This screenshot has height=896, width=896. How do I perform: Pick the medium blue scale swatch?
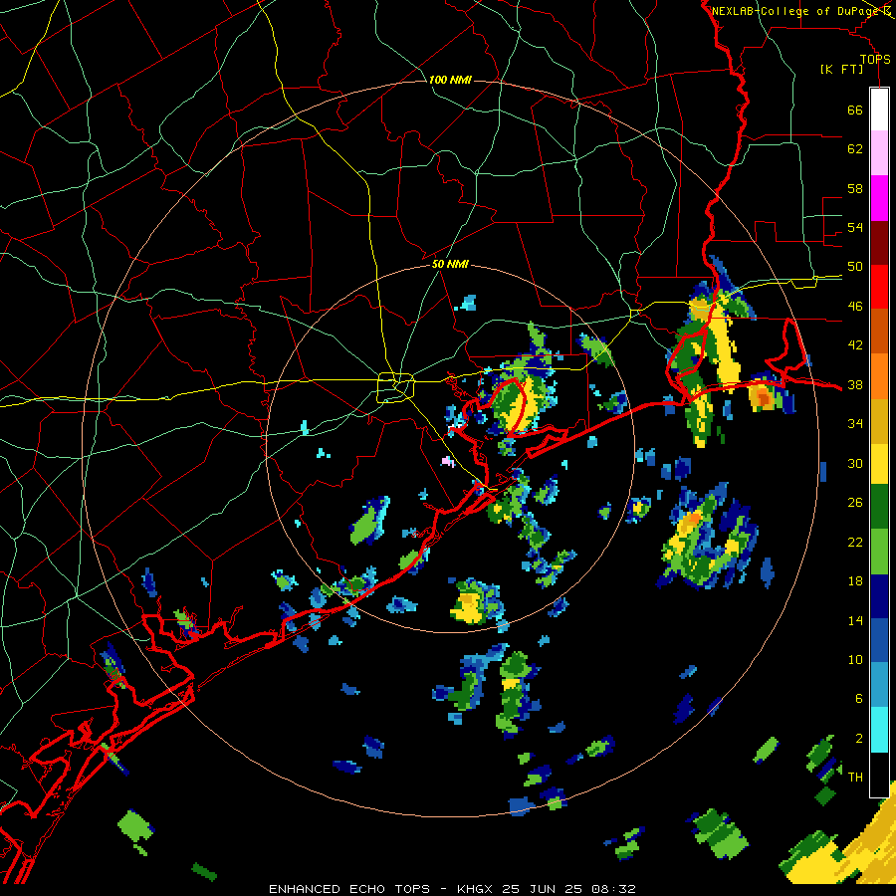click(879, 640)
